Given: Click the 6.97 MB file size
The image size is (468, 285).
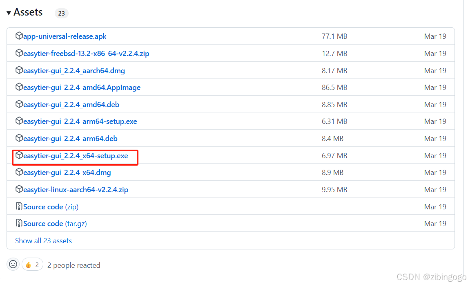Looking at the screenshot, I should pyautogui.click(x=334, y=156).
